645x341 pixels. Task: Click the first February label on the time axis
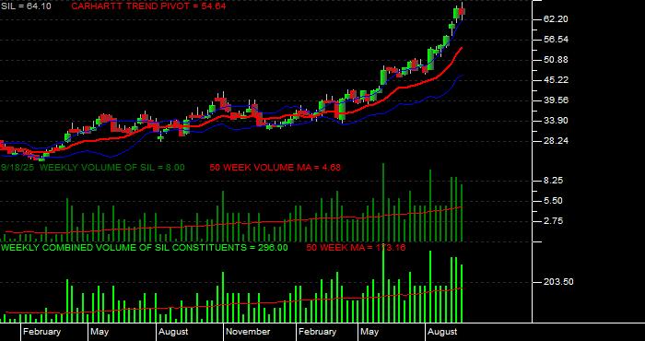pyautogui.click(x=42, y=332)
